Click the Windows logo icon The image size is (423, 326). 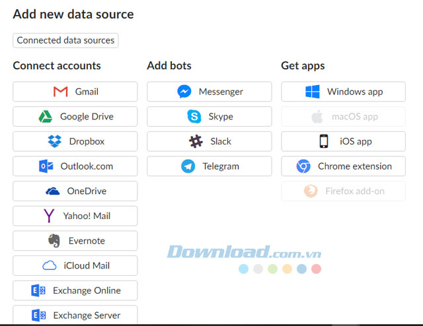pyautogui.click(x=313, y=92)
